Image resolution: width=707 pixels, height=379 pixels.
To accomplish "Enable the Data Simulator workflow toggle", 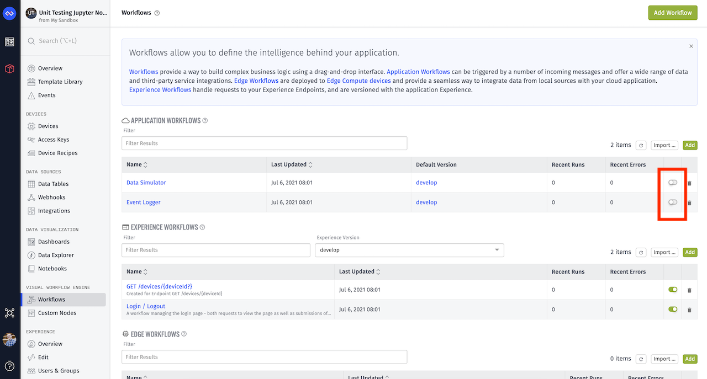I will click(672, 183).
